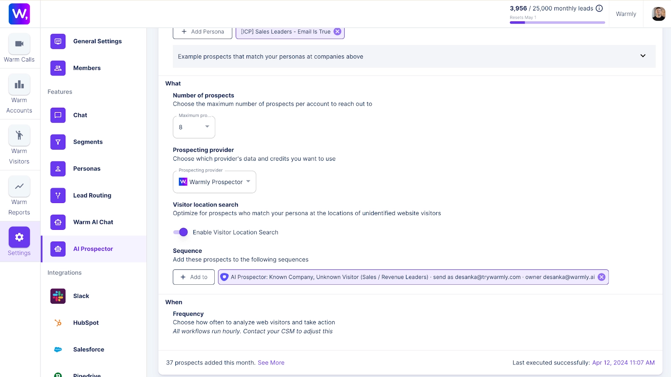Click the monthly leads info icon
This screenshot has height=377, width=671.
click(599, 8)
